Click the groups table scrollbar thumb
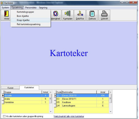 (x=51, y=99)
